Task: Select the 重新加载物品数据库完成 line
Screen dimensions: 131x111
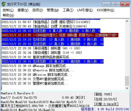Action: click(37, 57)
